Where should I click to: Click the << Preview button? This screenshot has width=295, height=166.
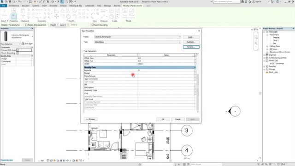tap(90, 119)
